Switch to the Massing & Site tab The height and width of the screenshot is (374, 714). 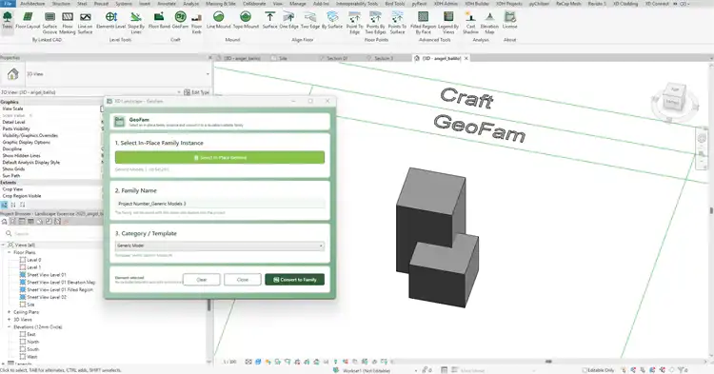(221, 4)
